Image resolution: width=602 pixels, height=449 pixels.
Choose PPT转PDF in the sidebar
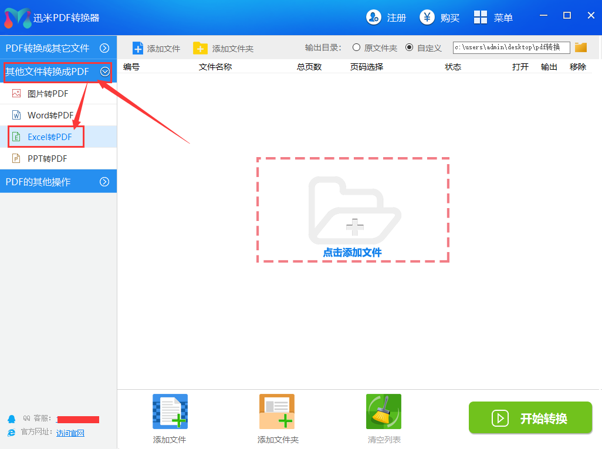pyautogui.click(x=47, y=158)
